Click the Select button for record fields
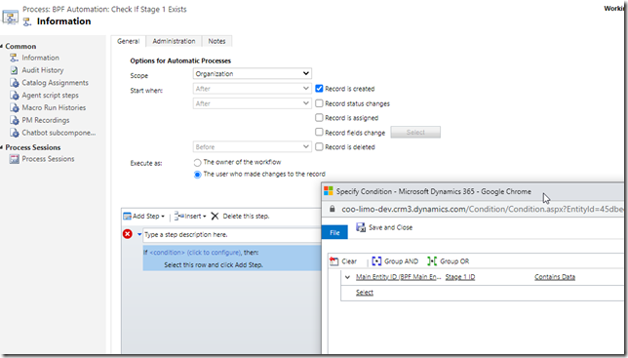This screenshot has width=628, height=358. pos(415,132)
